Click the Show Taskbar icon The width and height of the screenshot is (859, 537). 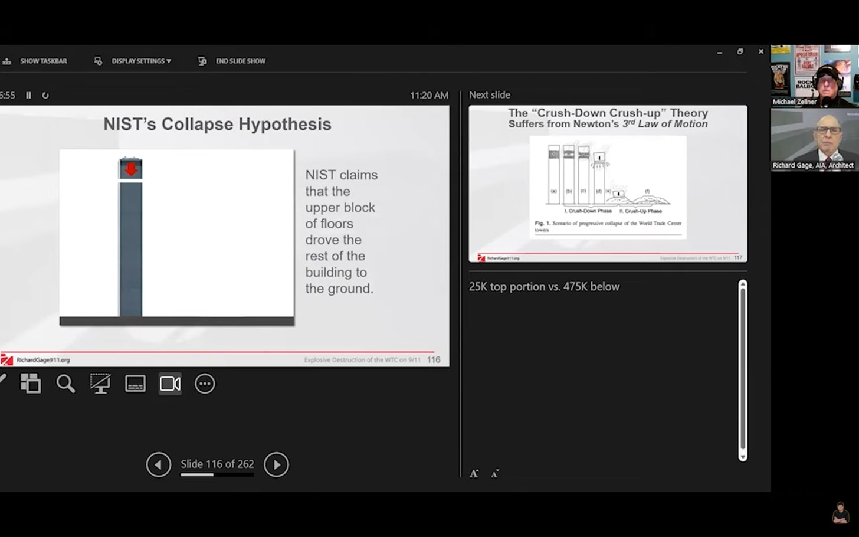pyautogui.click(x=6, y=61)
